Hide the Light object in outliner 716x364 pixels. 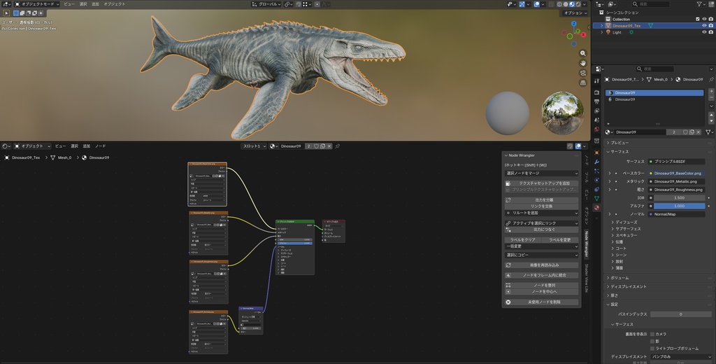(703, 32)
